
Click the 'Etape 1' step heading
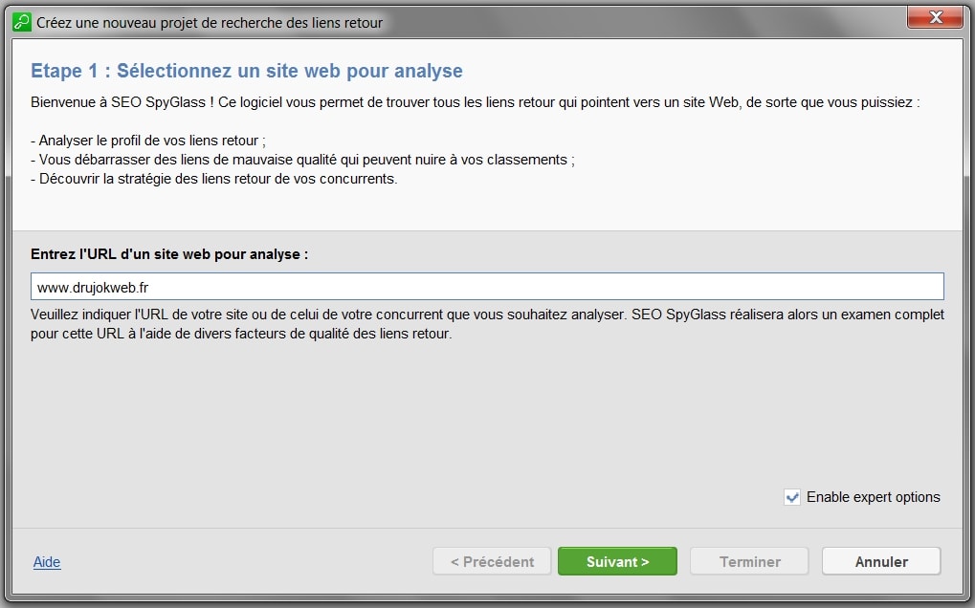tap(246, 71)
